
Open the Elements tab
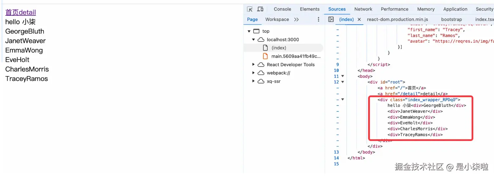310,9
